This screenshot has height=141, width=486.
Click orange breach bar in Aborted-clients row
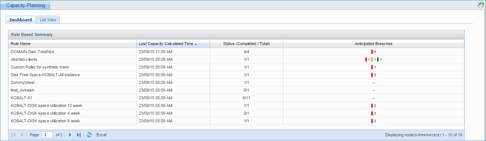pos(372,59)
